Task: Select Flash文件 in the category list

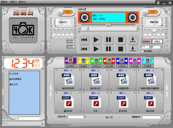Action: pyautogui.click(x=14, y=74)
